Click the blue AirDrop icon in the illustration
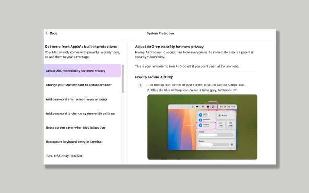Image resolution: width=309 pixels, height=193 pixels. tap(200, 125)
